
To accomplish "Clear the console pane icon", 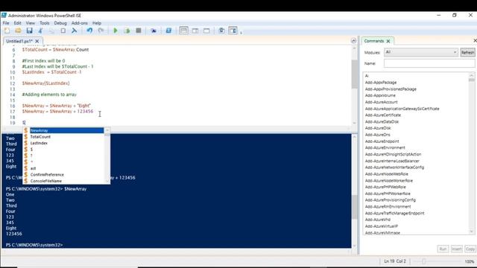I will 75,31.
